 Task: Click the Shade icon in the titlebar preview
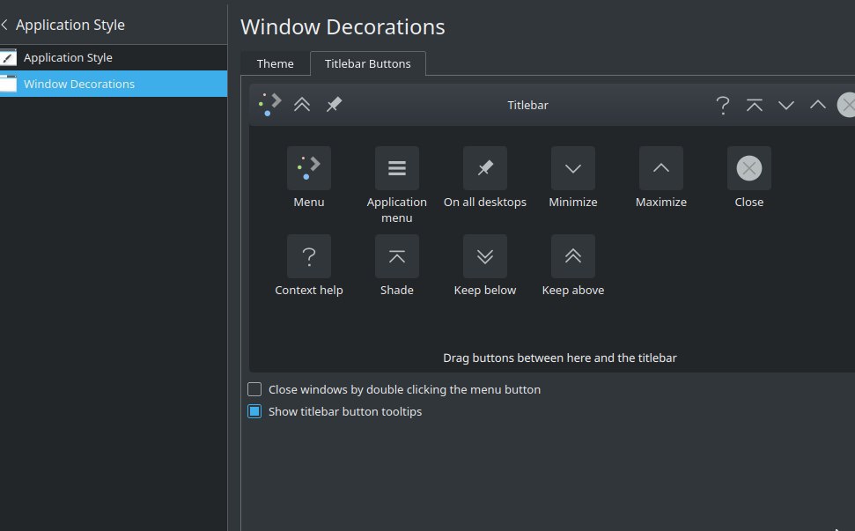(754, 105)
